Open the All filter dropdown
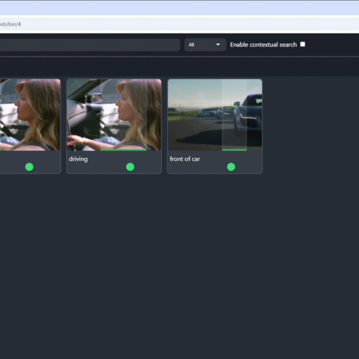Image resolution: width=359 pixels, height=359 pixels. [x=205, y=45]
